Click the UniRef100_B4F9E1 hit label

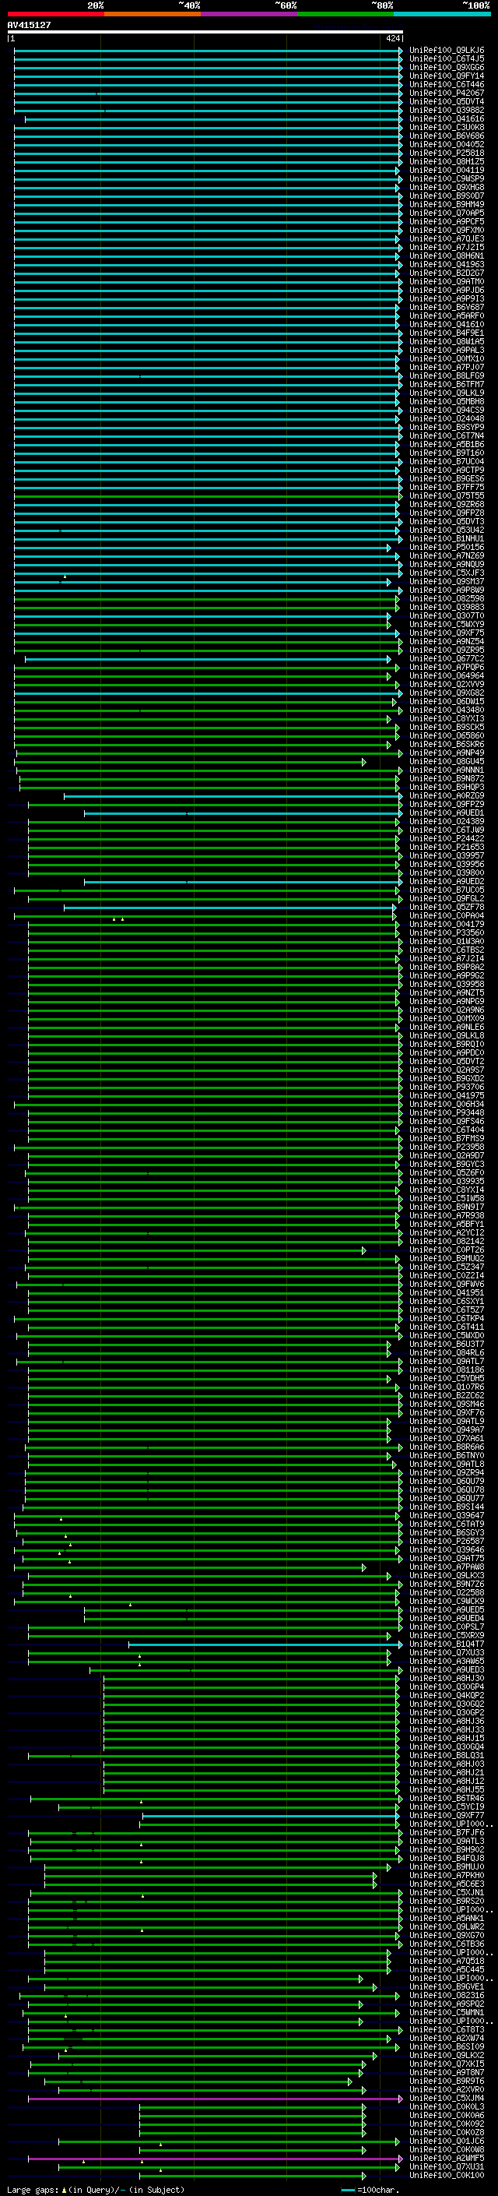pyautogui.click(x=447, y=333)
